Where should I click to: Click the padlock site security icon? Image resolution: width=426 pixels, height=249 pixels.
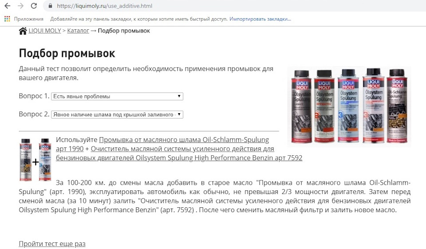coord(50,6)
